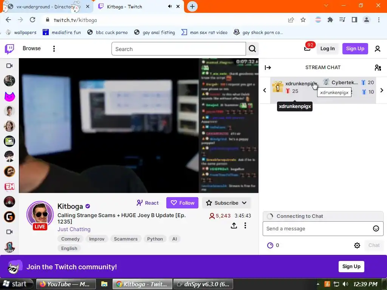The image size is (387, 290).
Task: Open the orange G logo channel in sidebar
Action: click(x=9, y=217)
